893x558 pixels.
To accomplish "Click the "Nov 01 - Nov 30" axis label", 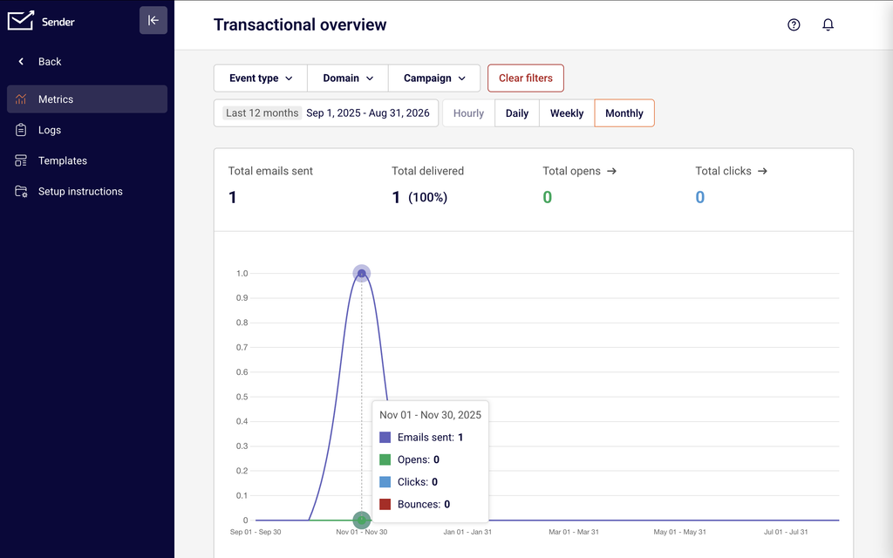I will pos(362,532).
